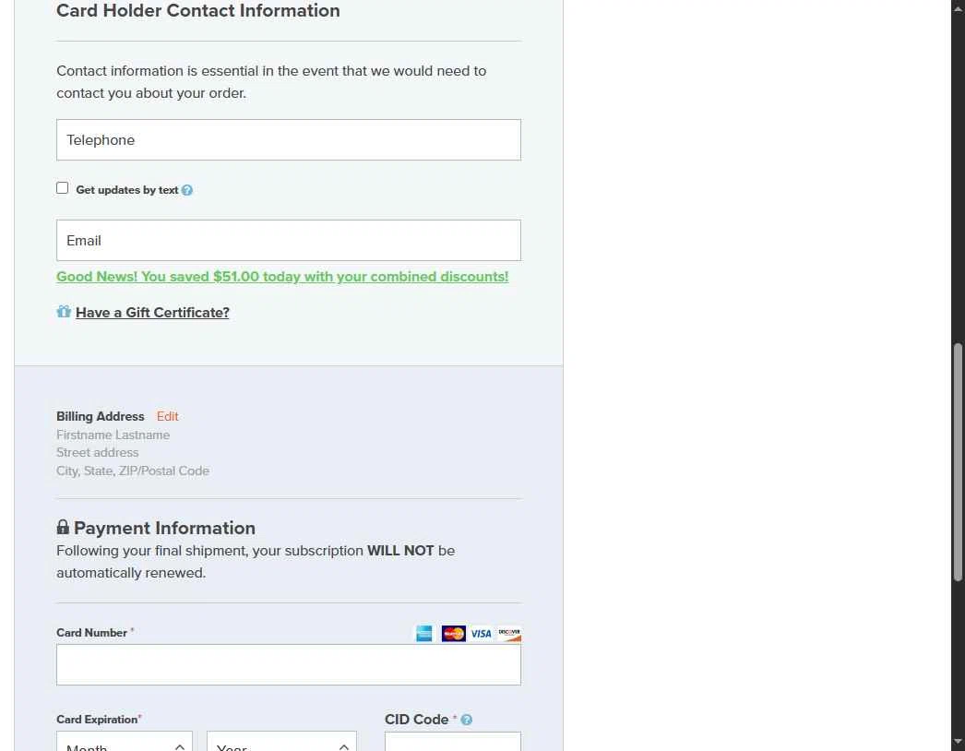Click into the Email field
Image resolution: width=965 pixels, height=751 pixels.
(x=289, y=241)
